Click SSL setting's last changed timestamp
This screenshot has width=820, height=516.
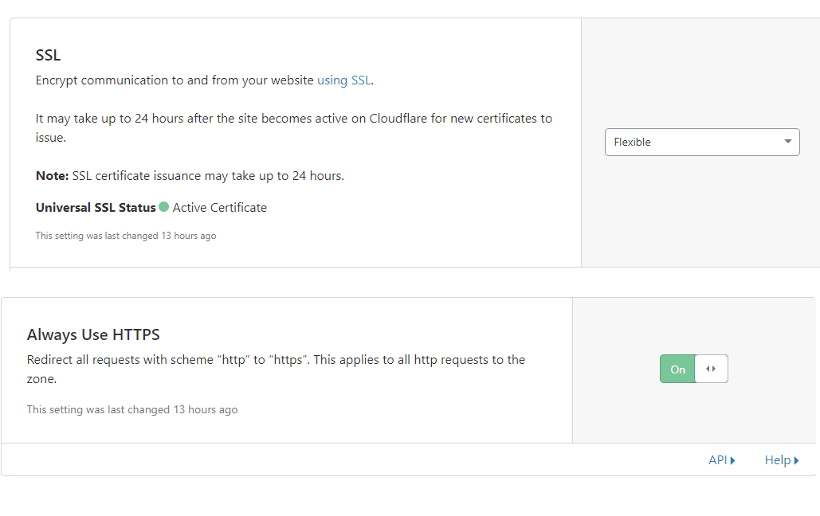pyautogui.click(x=126, y=236)
